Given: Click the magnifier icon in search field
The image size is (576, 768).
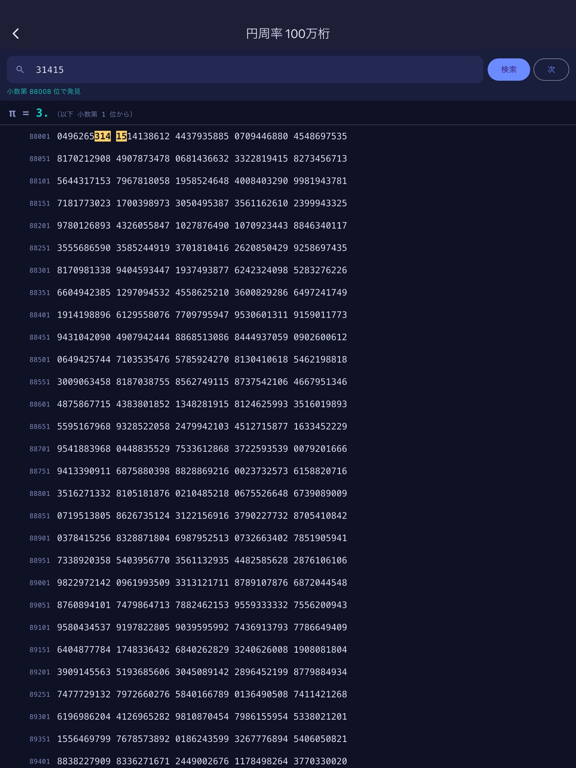Looking at the screenshot, I should point(20,70).
